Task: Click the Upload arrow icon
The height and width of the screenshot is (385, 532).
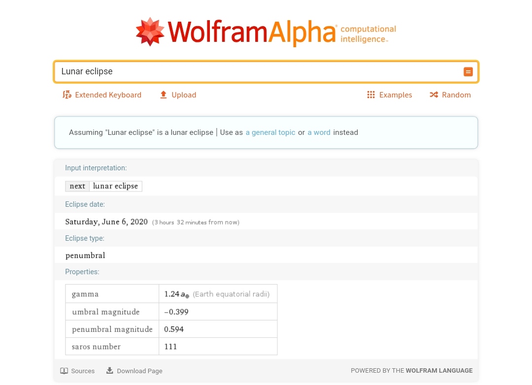Action: 163,95
